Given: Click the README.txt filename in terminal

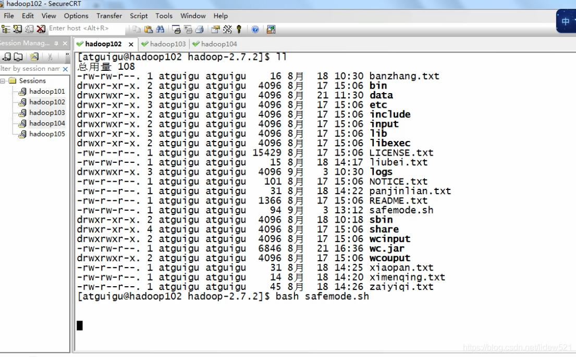Looking at the screenshot, I should click(x=398, y=200).
